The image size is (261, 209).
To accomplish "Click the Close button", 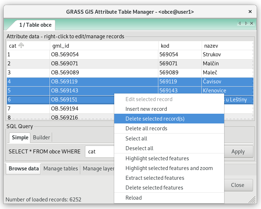I will point(238,185).
